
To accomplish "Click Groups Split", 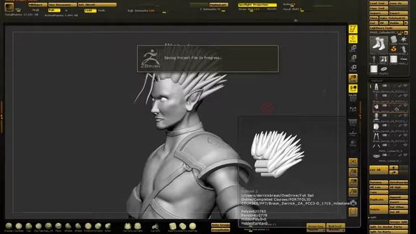I will pyautogui.click(x=398, y=222).
